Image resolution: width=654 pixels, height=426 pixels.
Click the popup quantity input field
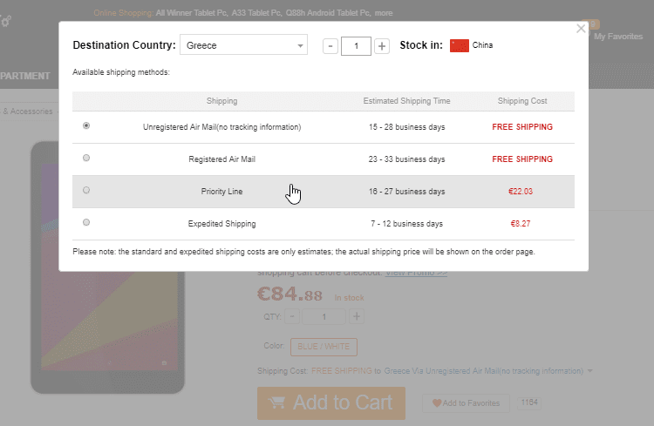[x=356, y=45]
